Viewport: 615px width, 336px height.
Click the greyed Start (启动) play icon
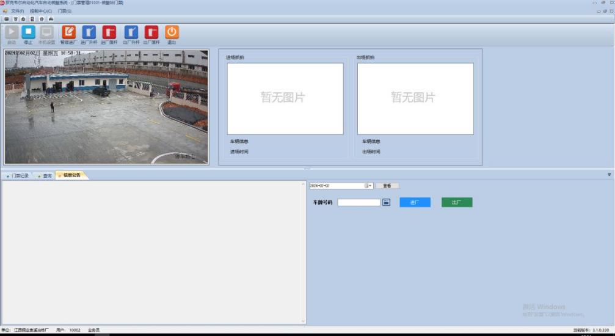(12, 32)
